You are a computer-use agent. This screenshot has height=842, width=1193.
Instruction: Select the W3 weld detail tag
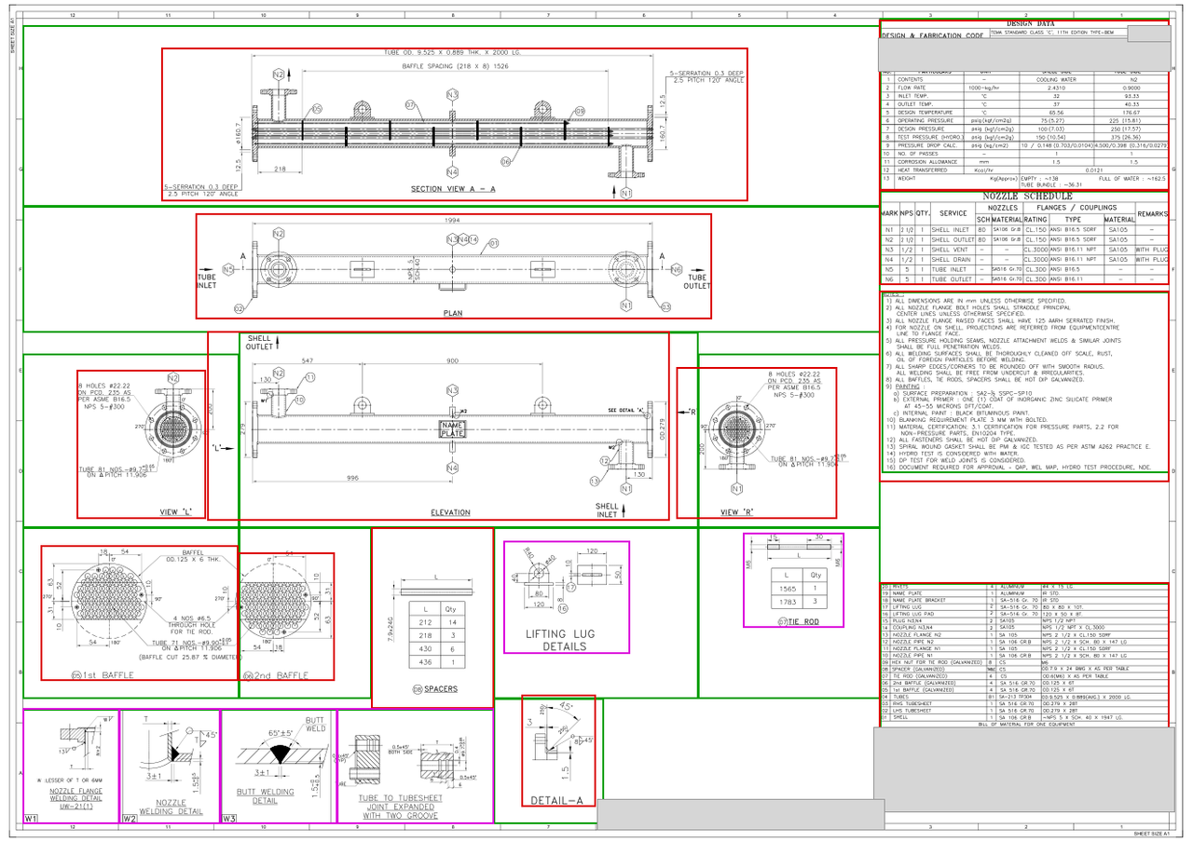coord(227,819)
